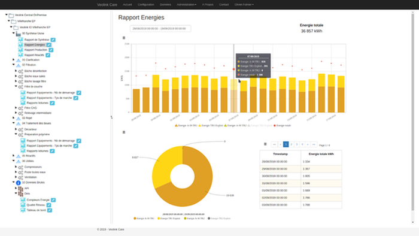
Task: Edit Préparation polymère Tps de marche report
Action: coord(76,146)
